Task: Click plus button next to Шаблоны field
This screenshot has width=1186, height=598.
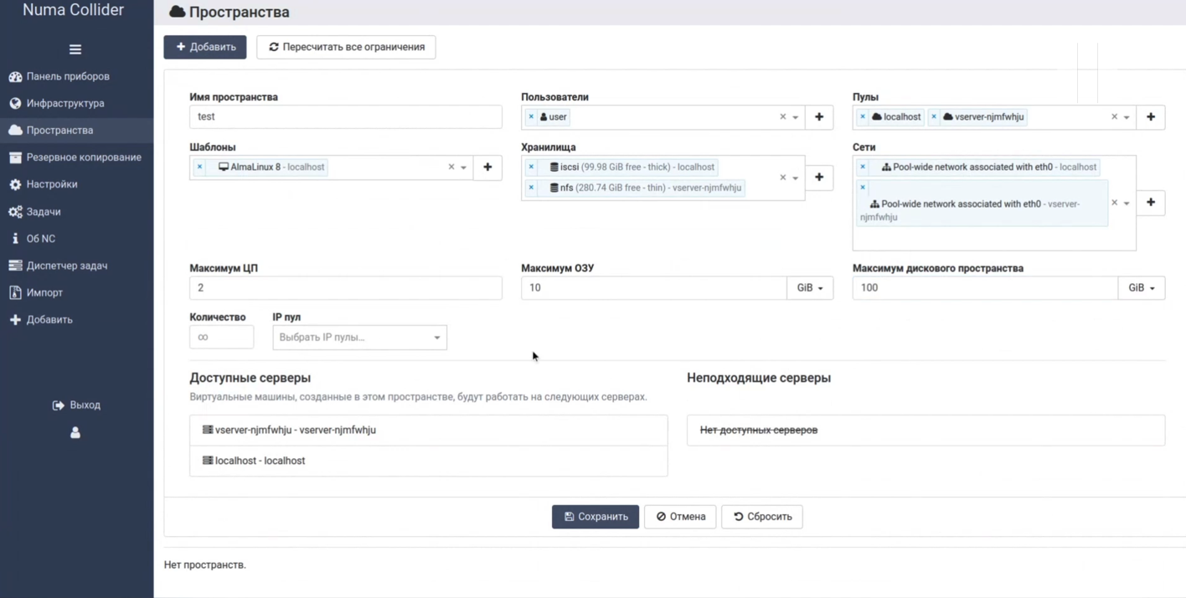Action: (487, 168)
